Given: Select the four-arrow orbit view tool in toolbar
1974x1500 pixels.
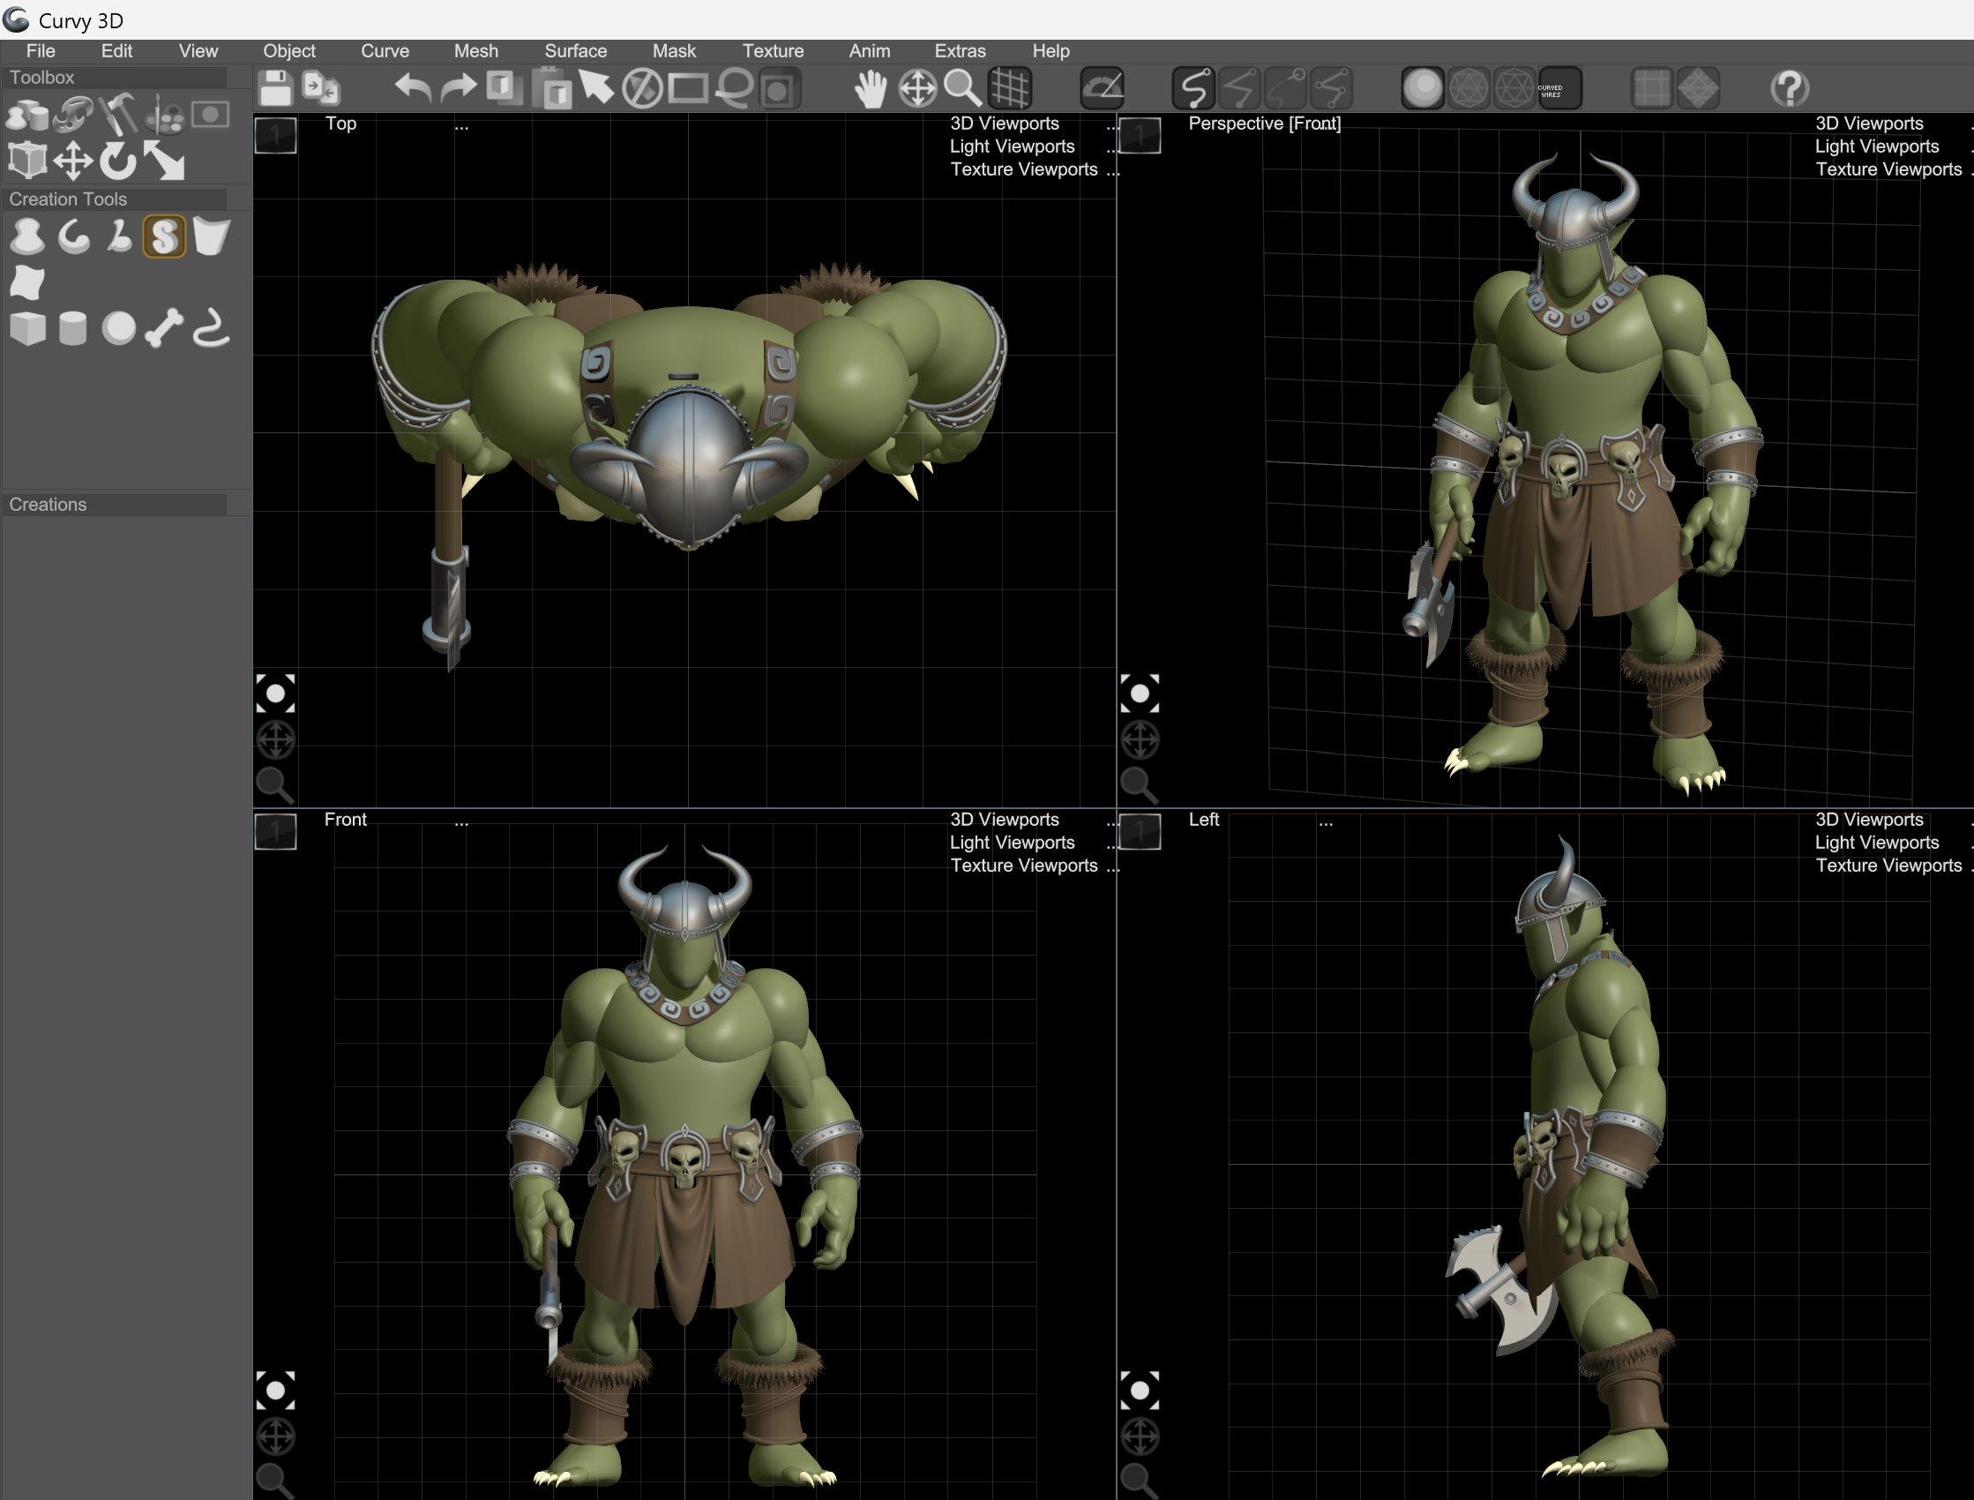Looking at the screenshot, I should (916, 88).
